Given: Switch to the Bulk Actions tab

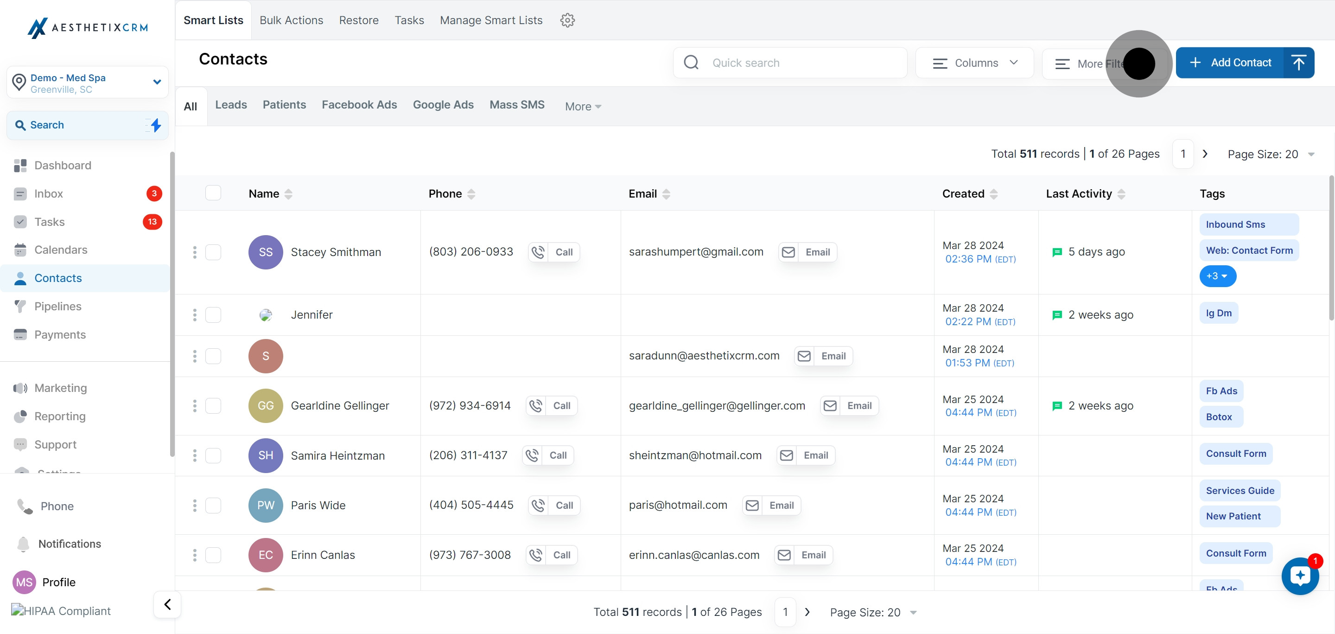Looking at the screenshot, I should 291,20.
